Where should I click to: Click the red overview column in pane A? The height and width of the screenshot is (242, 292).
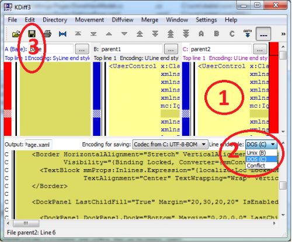pyautogui.click(x=8, y=99)
